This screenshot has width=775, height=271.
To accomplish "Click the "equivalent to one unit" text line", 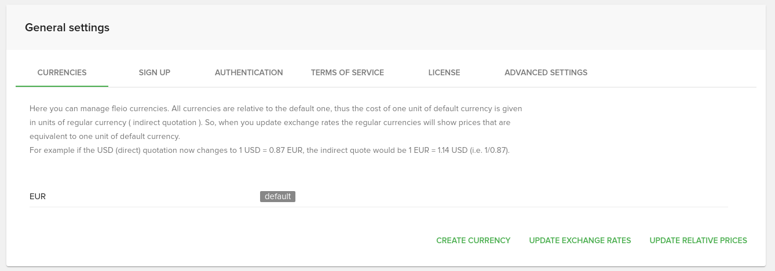I will pyautogui.click(x=105, y=137).
